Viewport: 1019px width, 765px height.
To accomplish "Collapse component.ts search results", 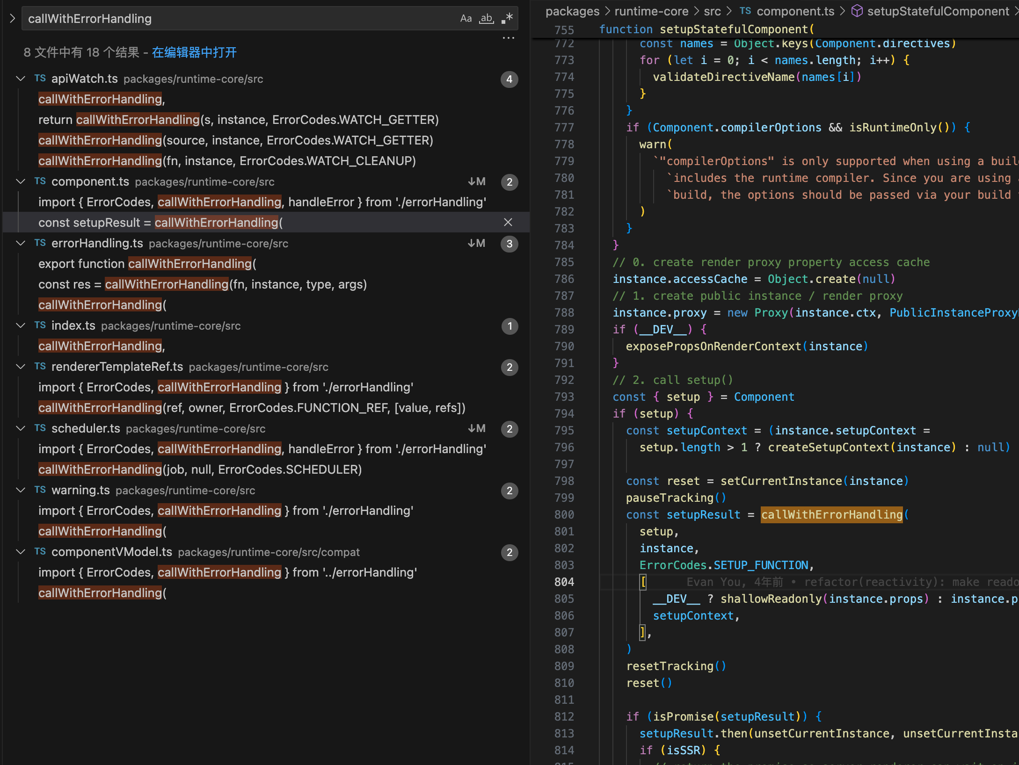I will [21, 181].
